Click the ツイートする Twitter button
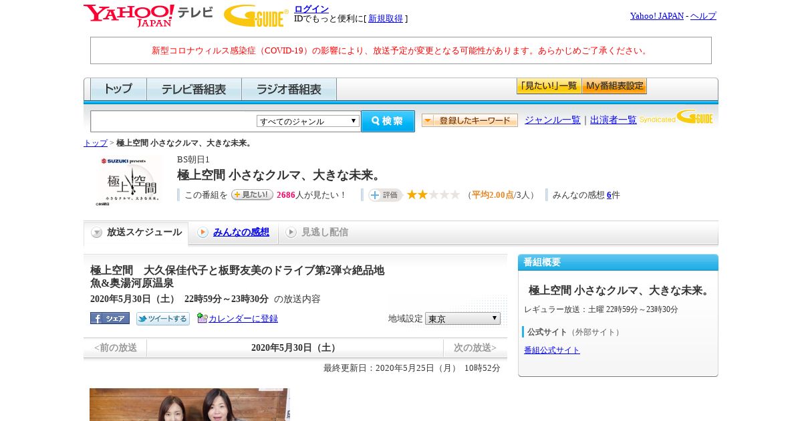The image size is (802, 421). 163,319
